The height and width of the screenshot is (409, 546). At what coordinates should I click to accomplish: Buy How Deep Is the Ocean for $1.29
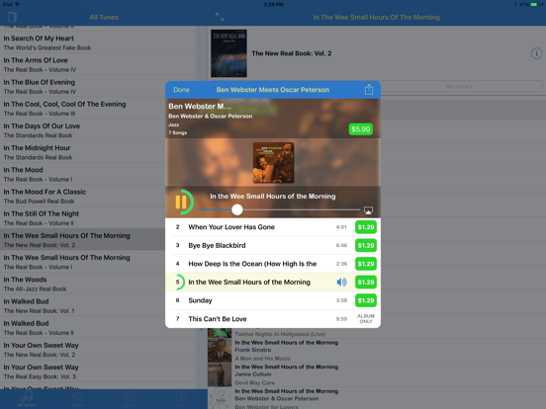pos(366,264)
